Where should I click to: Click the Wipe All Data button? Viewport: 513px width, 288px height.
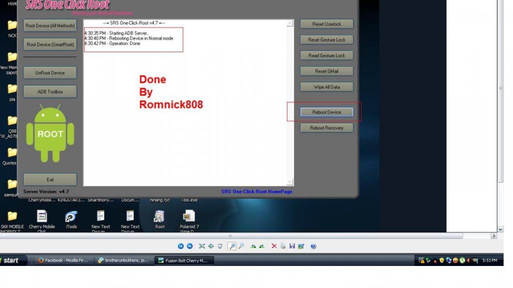[327, 87]
